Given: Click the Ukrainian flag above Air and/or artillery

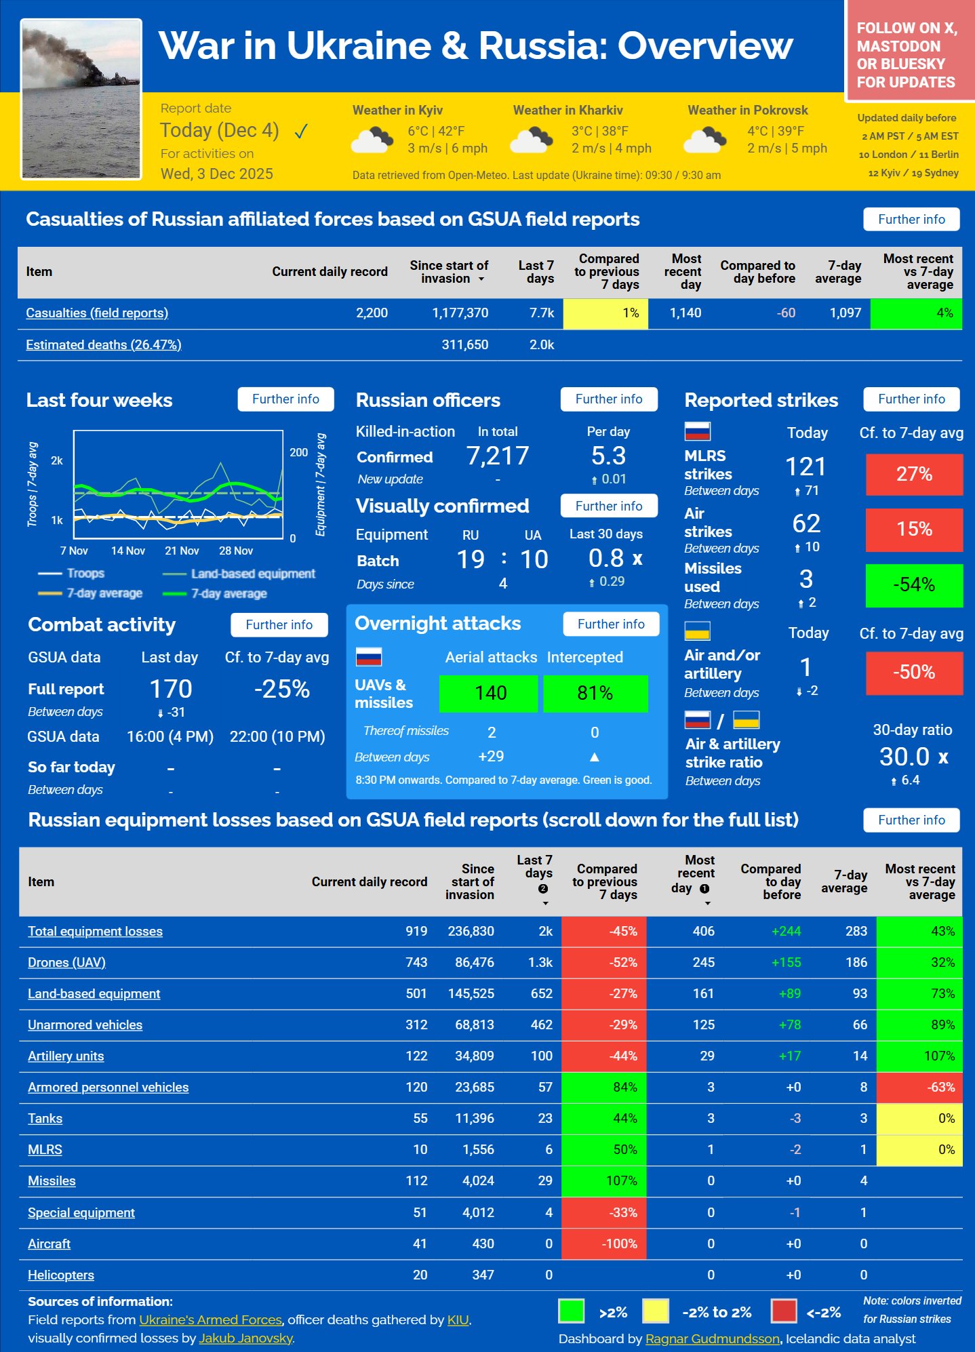Looking at the screenshot, I should coord(698,631).
